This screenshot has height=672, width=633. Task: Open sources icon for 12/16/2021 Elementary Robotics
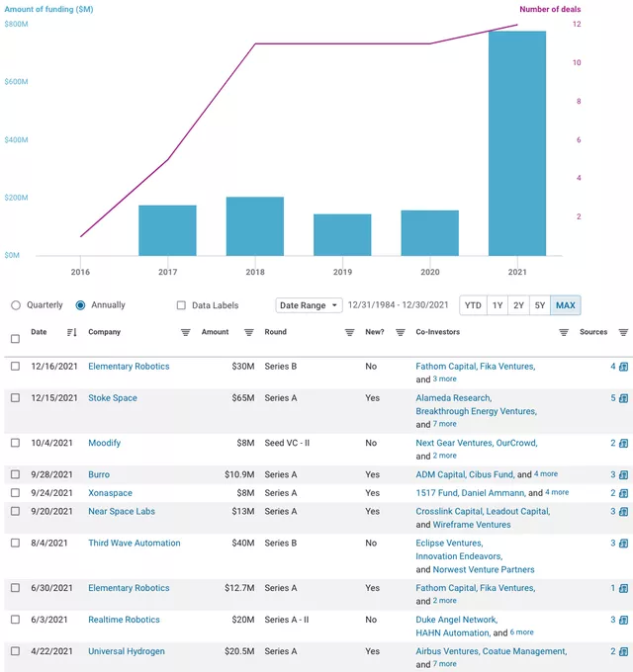[623, 367]
